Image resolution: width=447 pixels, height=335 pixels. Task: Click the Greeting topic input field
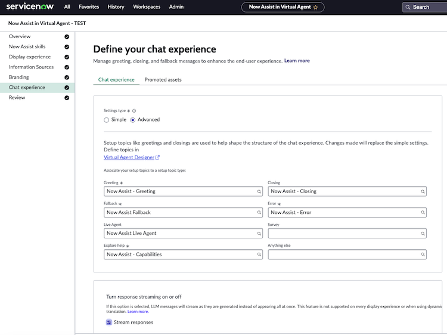coord(183,191)
